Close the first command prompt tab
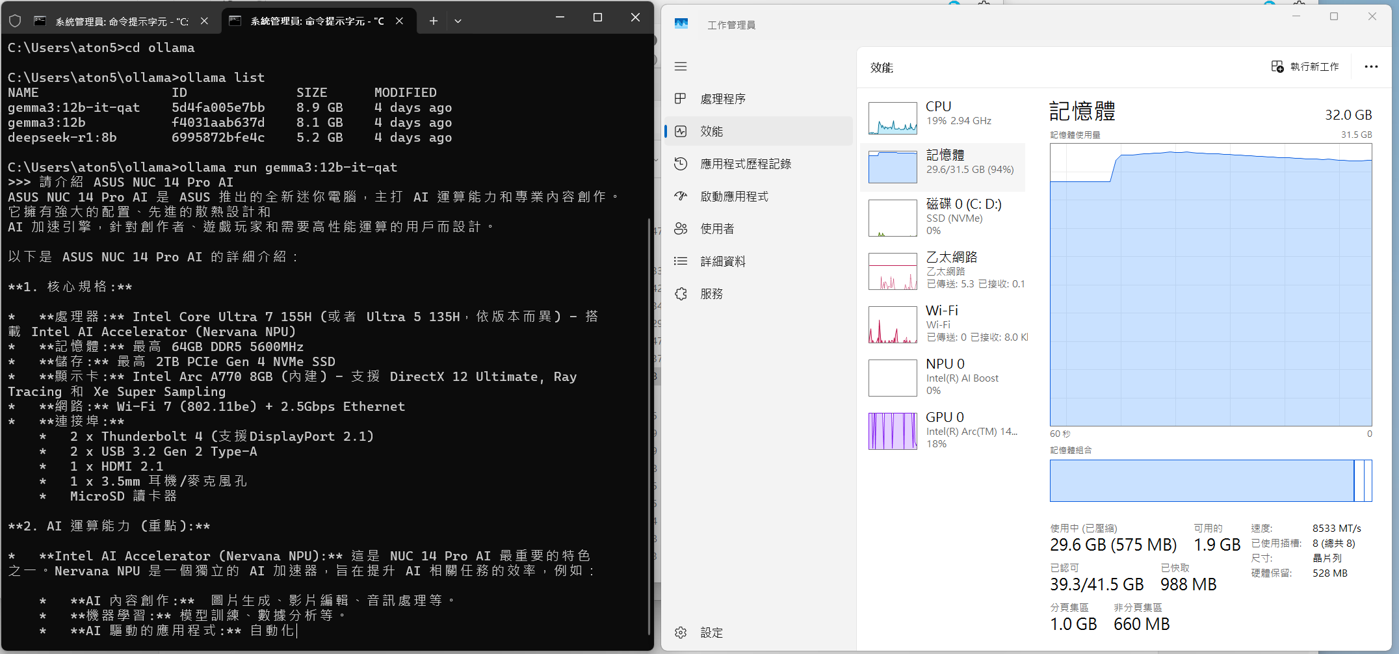1399x654 pixels. 204,21
